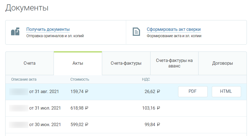Click the documents icon beside Получить документы

(x=15, y=32)
